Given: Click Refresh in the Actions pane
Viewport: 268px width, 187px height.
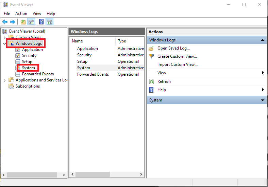Looking at the screenshot, I should [x=164, y=81].
